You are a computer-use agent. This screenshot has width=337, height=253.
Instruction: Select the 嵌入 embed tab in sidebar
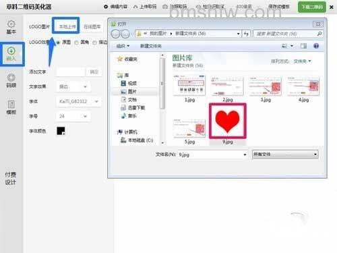pyautogui.click(x=11, y=54)
